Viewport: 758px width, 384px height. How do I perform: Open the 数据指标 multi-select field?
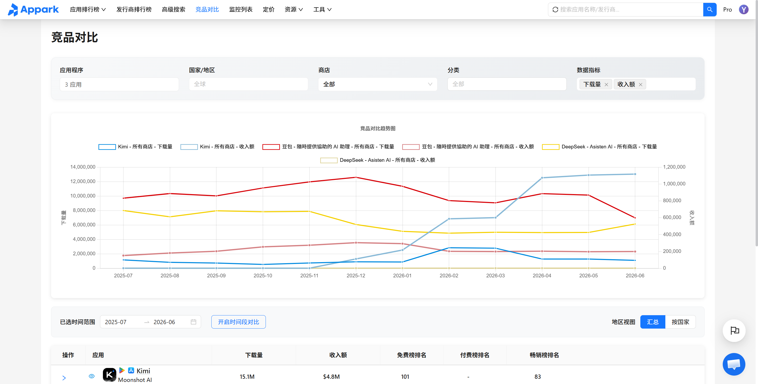[636, 84]
